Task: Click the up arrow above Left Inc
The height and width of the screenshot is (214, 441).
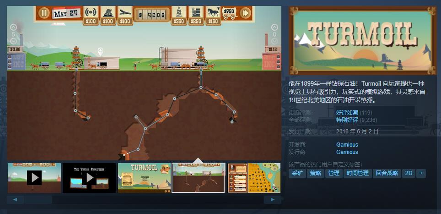Action: 13,27
